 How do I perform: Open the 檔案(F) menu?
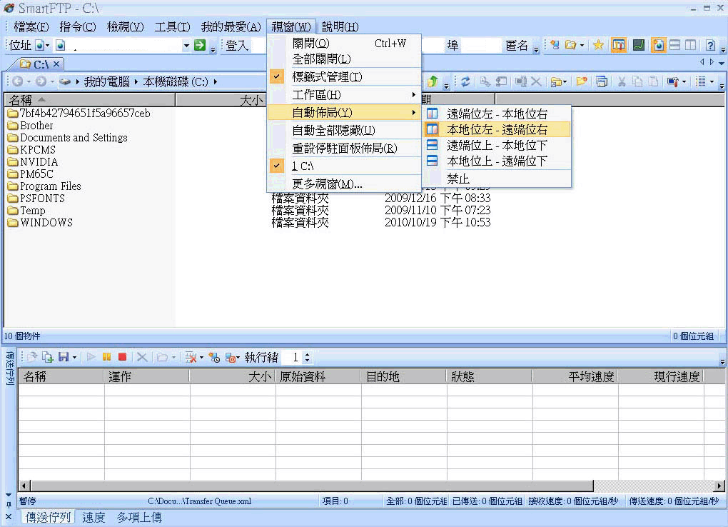31,27
